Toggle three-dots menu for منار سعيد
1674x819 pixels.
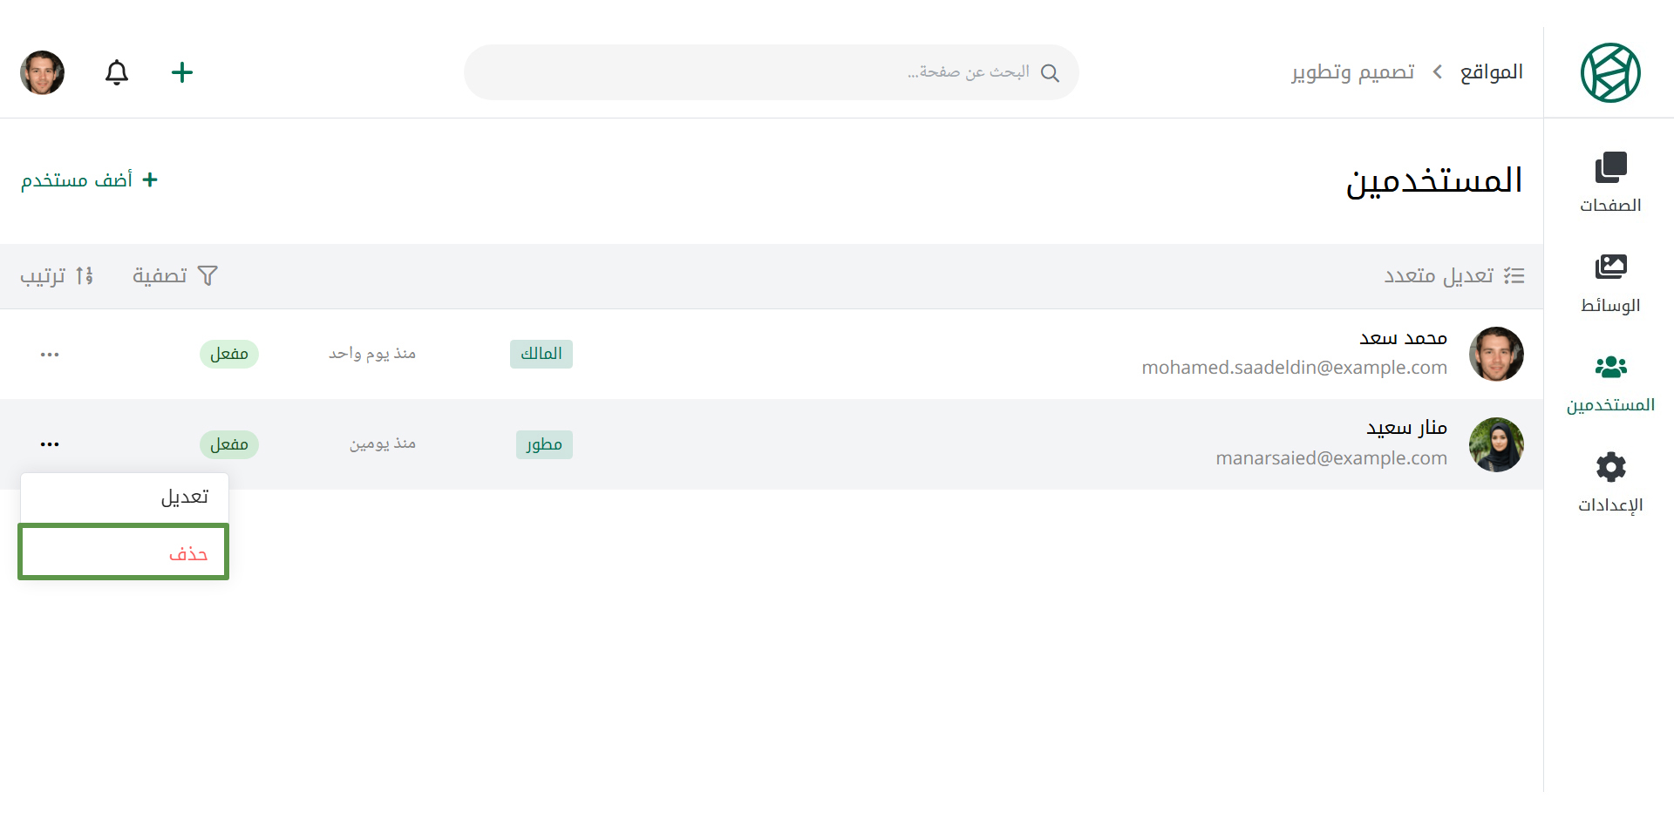coord(50,444)
